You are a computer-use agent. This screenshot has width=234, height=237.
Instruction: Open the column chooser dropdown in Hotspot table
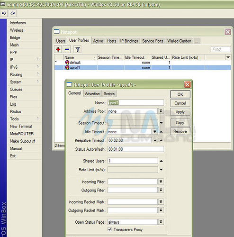(x=228, y=57)
